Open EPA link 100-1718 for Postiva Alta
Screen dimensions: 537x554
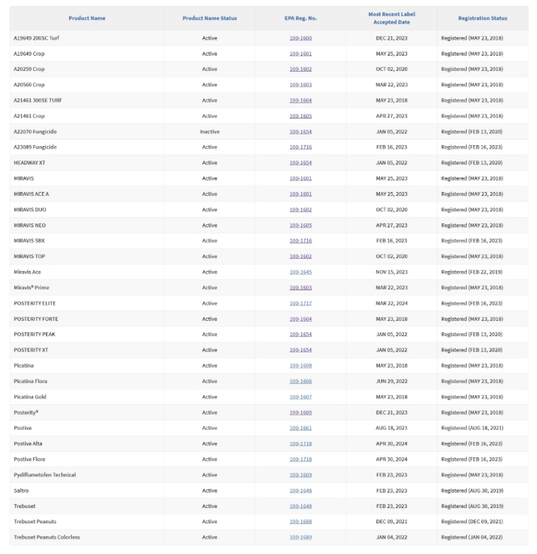(301, 444)
